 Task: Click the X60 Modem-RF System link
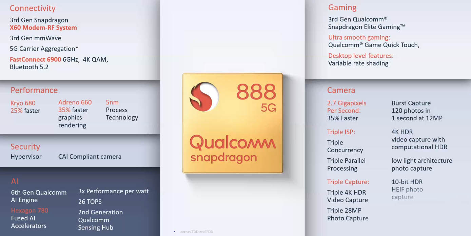(43, 28)
